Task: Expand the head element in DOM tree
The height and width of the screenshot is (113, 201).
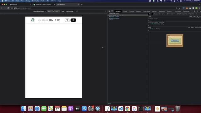Action: coord(110,17)
